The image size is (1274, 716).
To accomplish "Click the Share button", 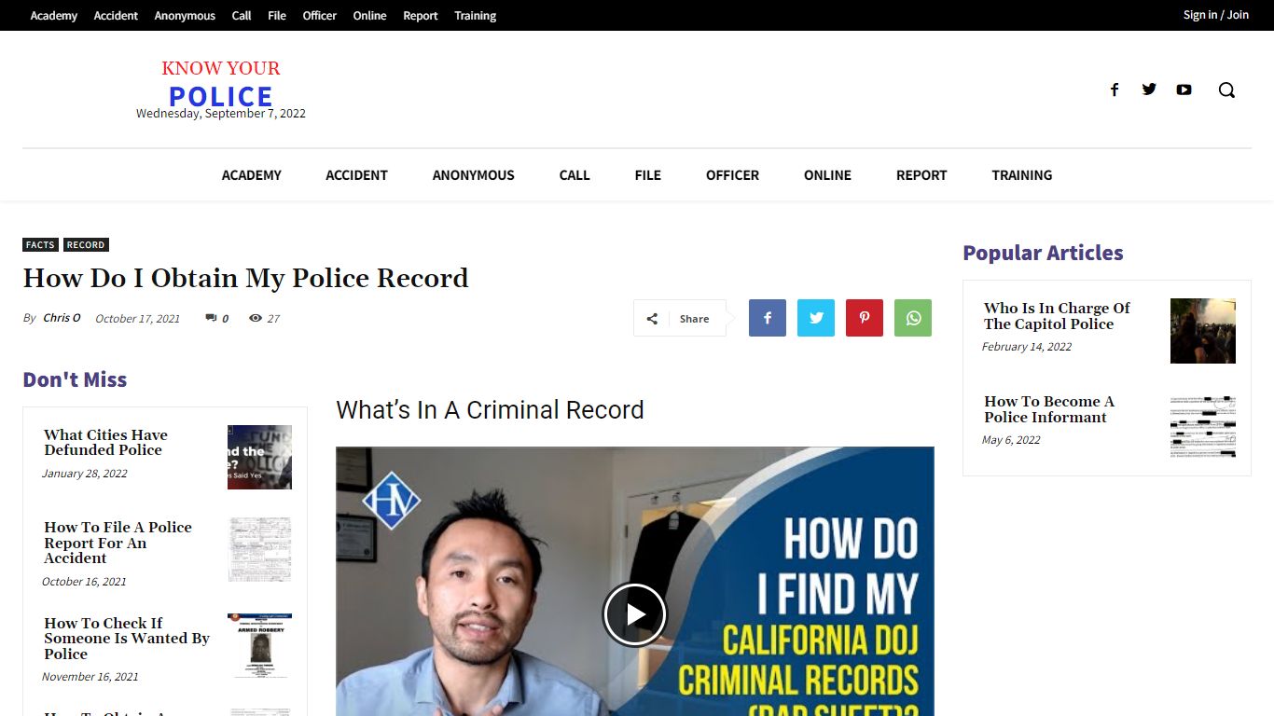I will point(680,318).
